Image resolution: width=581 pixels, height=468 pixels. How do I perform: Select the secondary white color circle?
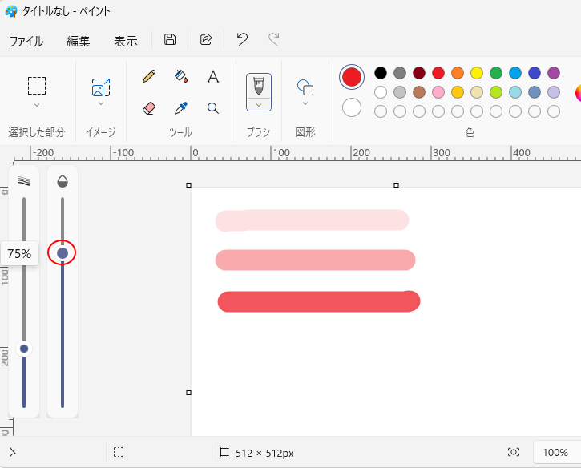[352, 107]
